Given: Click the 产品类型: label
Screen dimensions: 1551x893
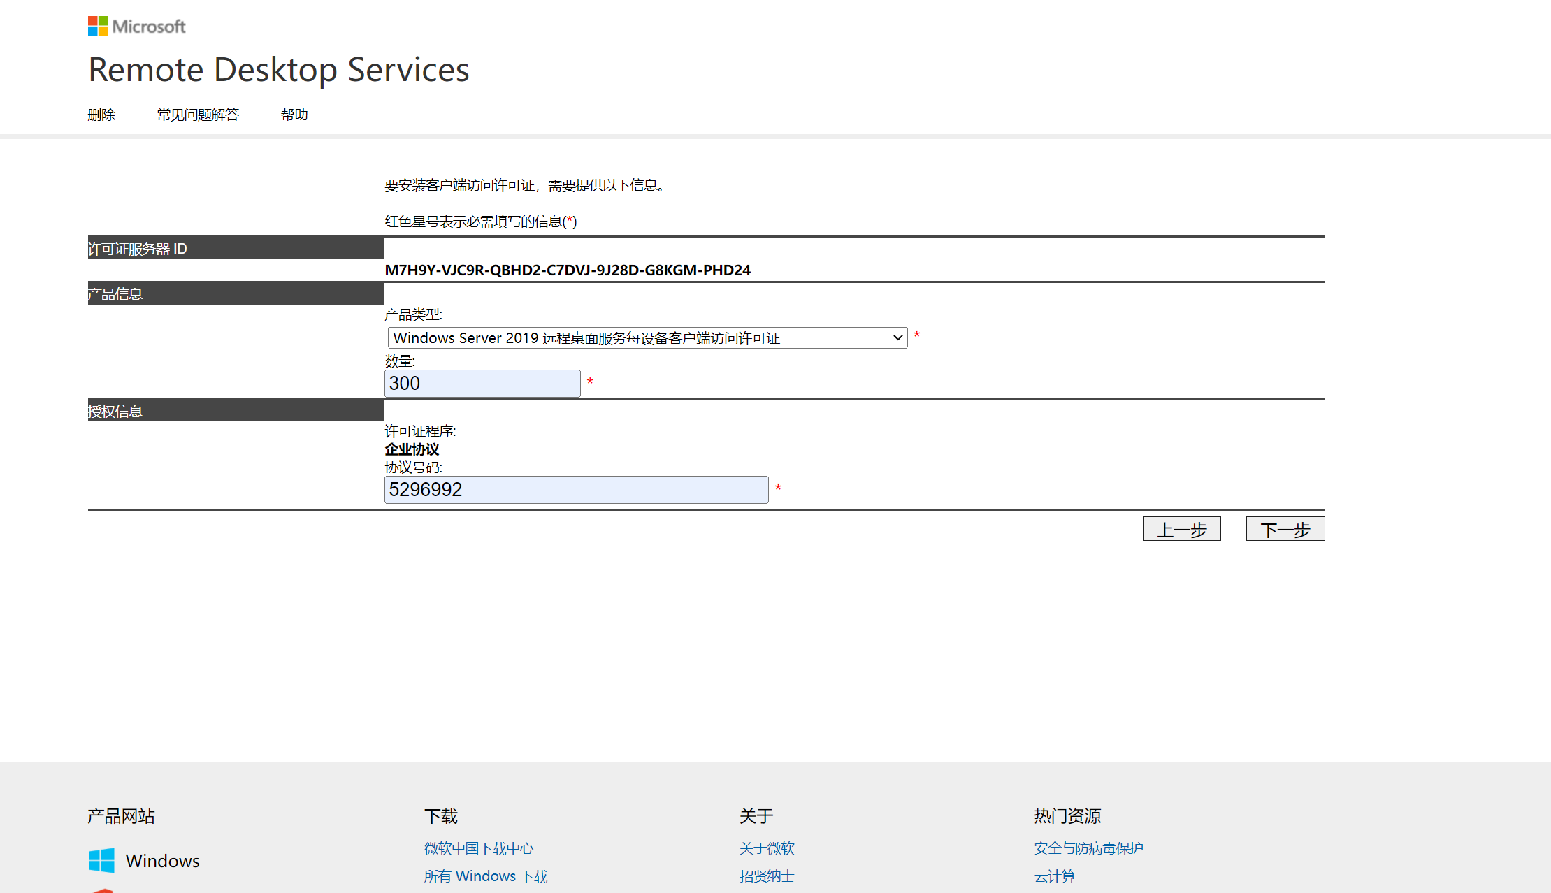Looking at the screenshot, I should tap(413, 314).
